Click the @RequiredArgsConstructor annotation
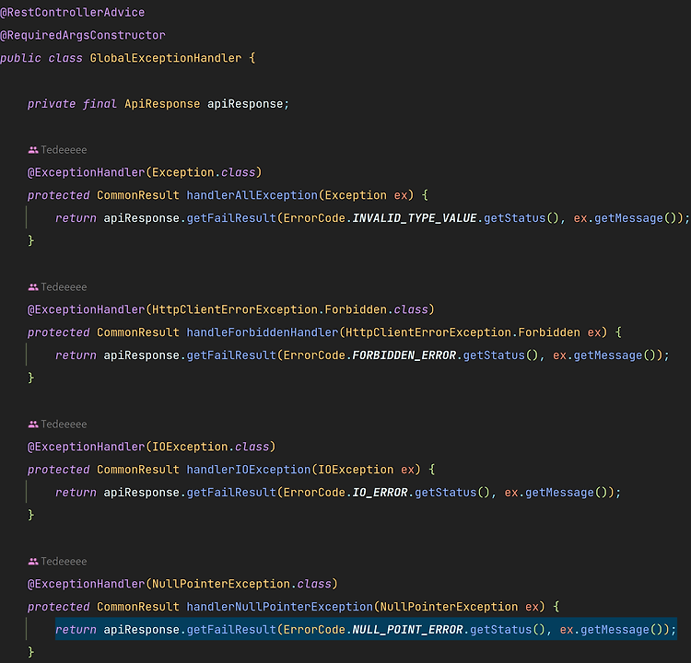The height and width of the screenshot is (663, 691). tap(83, 35)
